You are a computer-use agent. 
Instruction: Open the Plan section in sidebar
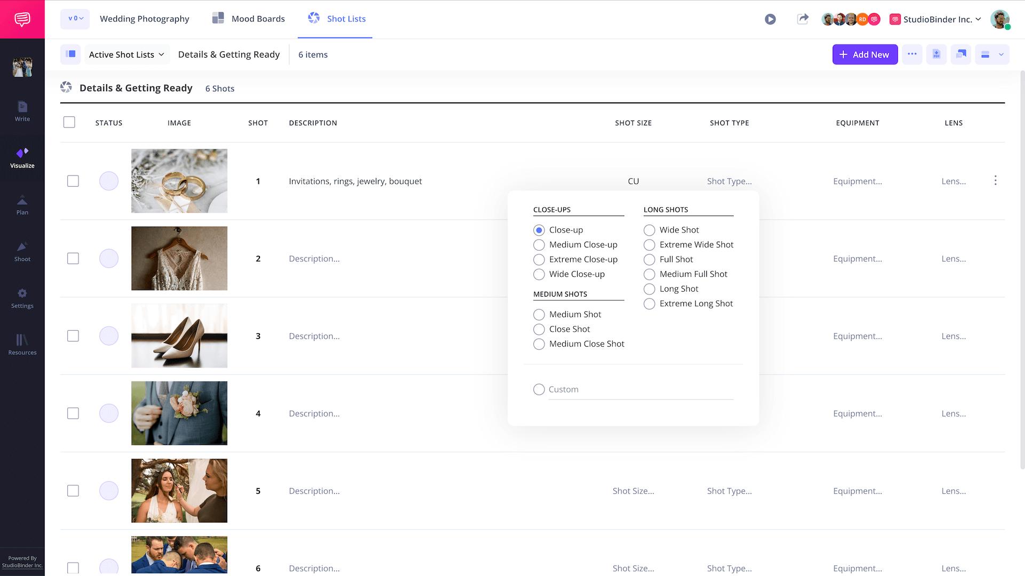click(22, 205)
